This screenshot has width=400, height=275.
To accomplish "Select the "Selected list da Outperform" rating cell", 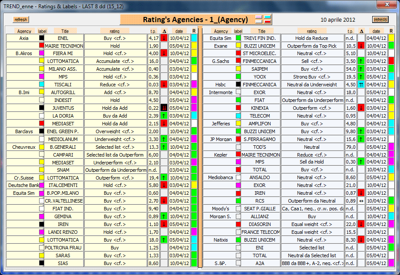I will 115,155.
